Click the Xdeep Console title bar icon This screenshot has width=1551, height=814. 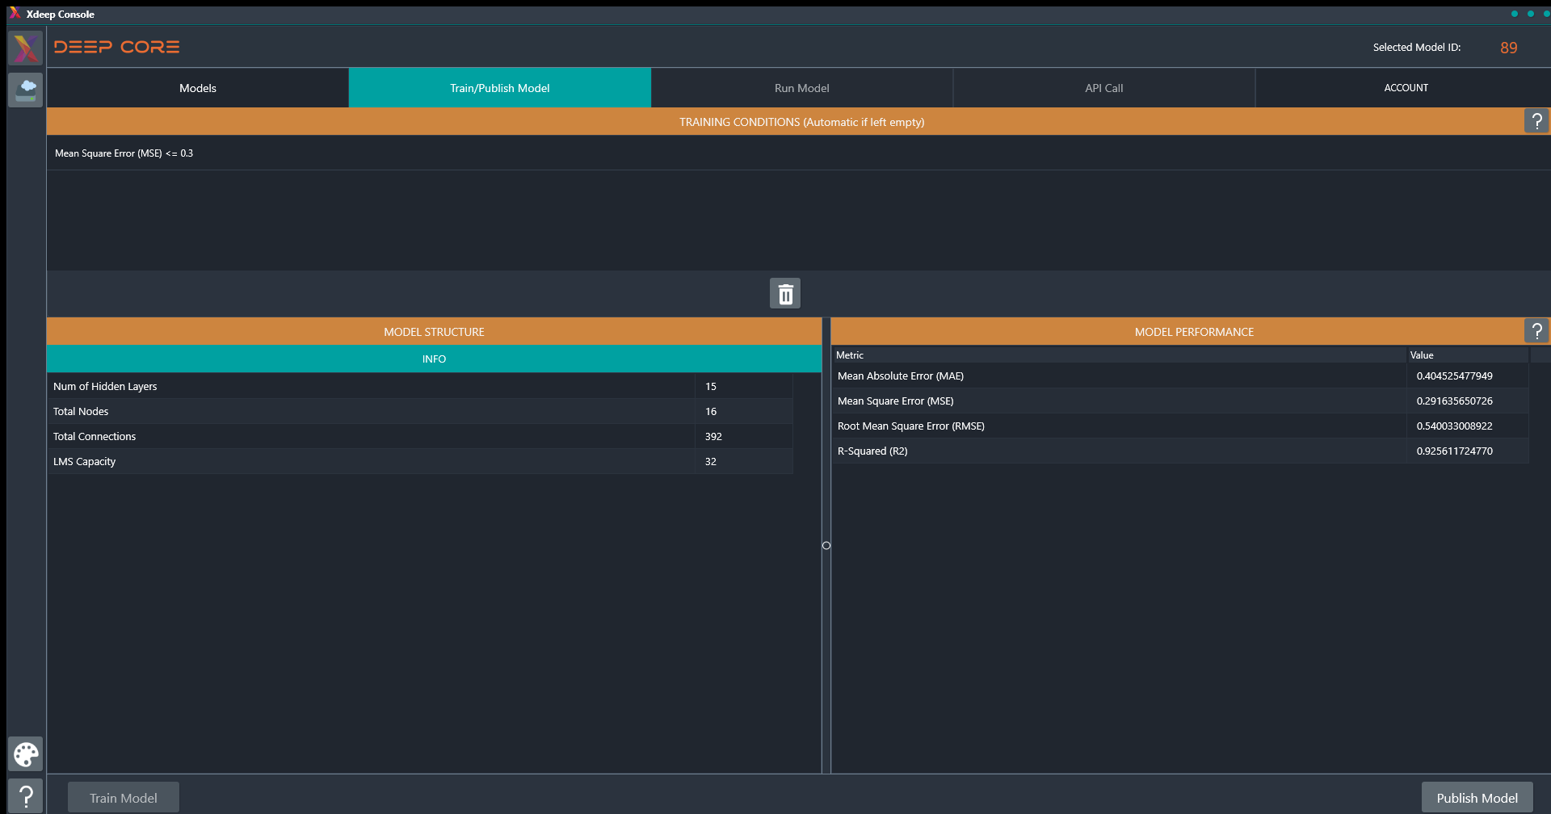coord(15,14)
